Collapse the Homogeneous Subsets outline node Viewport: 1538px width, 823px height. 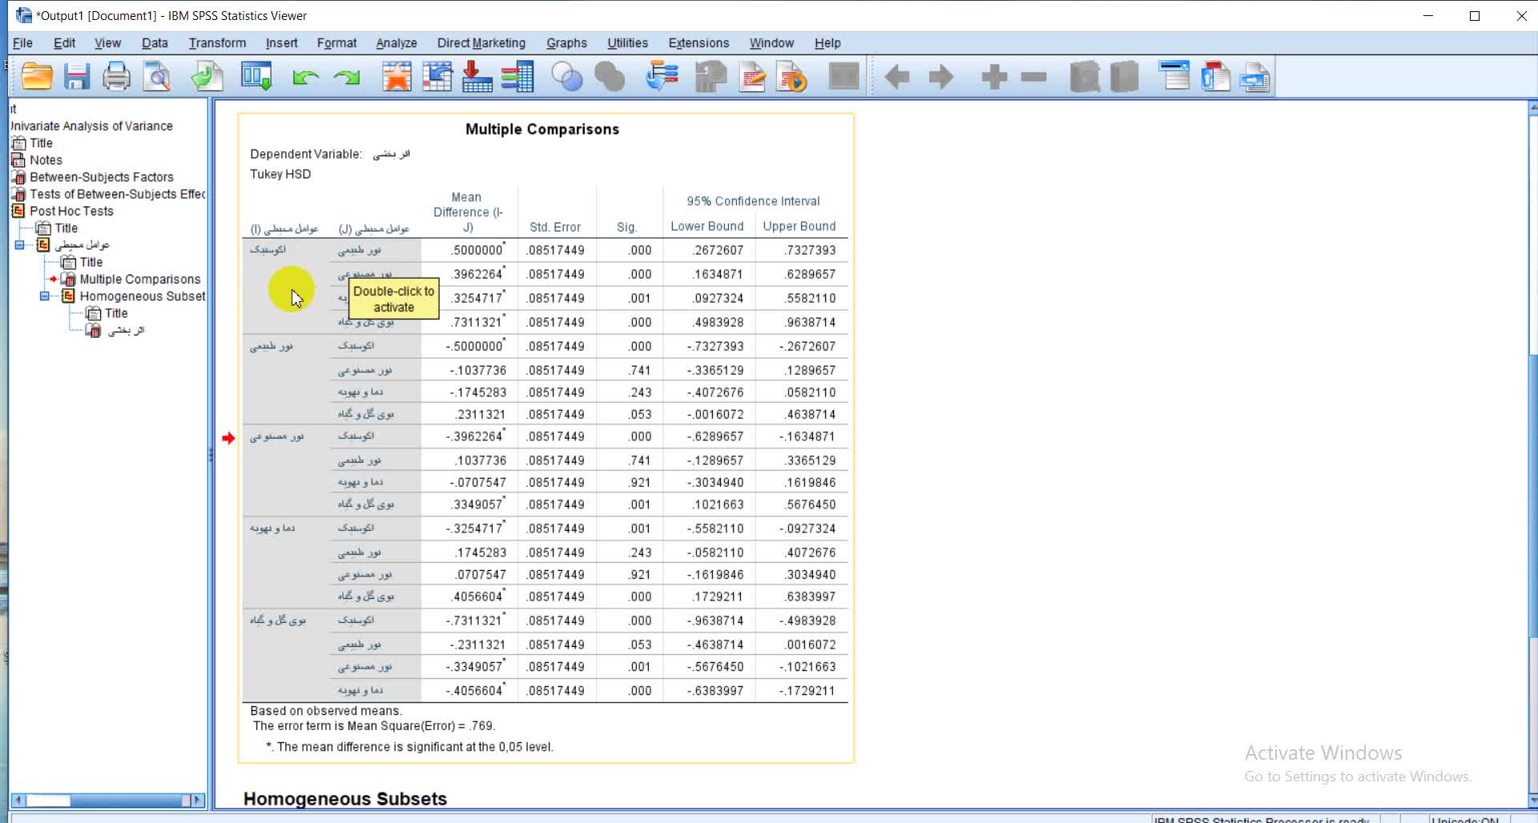click(x=45, y=296)
